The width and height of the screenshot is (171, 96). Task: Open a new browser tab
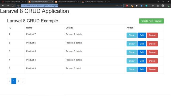tap(109, 2)
